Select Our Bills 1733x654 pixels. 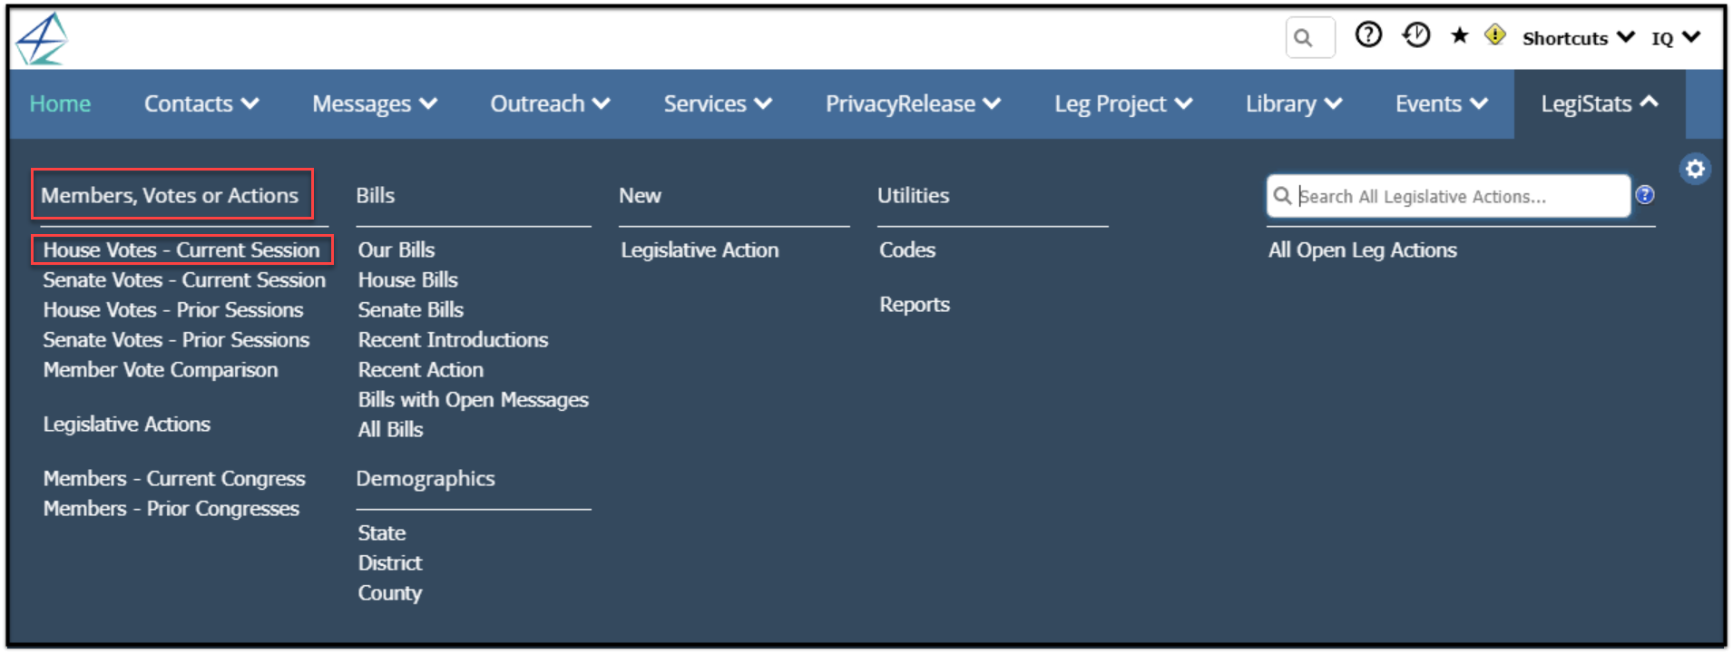(x=397, y=249)
